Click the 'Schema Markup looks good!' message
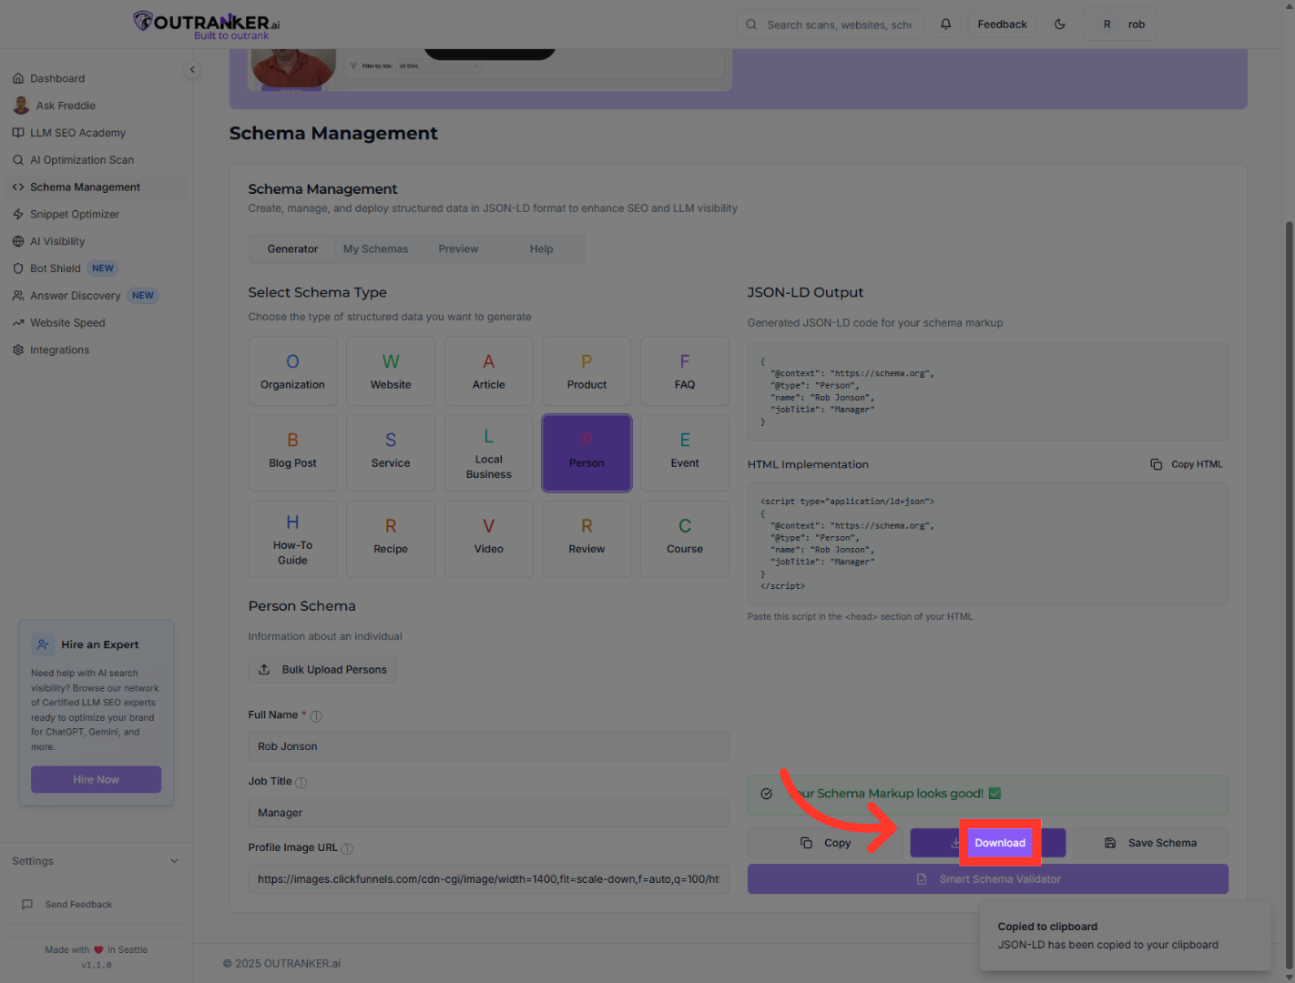The width and height of the screenshot is (1295, 983). click(988, 795)
